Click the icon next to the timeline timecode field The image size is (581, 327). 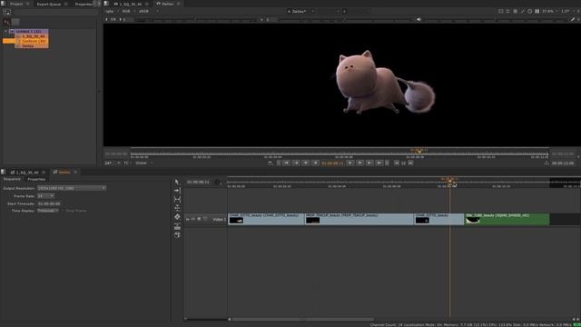[x=217, y=182]
